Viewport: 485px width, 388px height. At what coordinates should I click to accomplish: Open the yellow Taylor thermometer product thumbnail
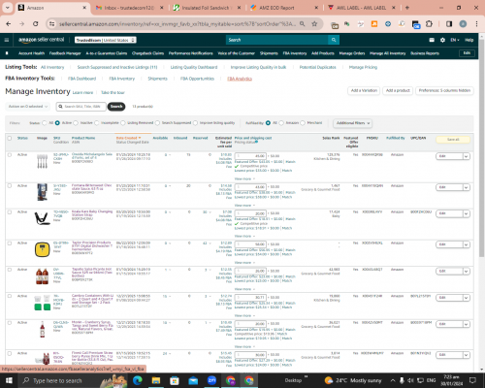point(42,249)
